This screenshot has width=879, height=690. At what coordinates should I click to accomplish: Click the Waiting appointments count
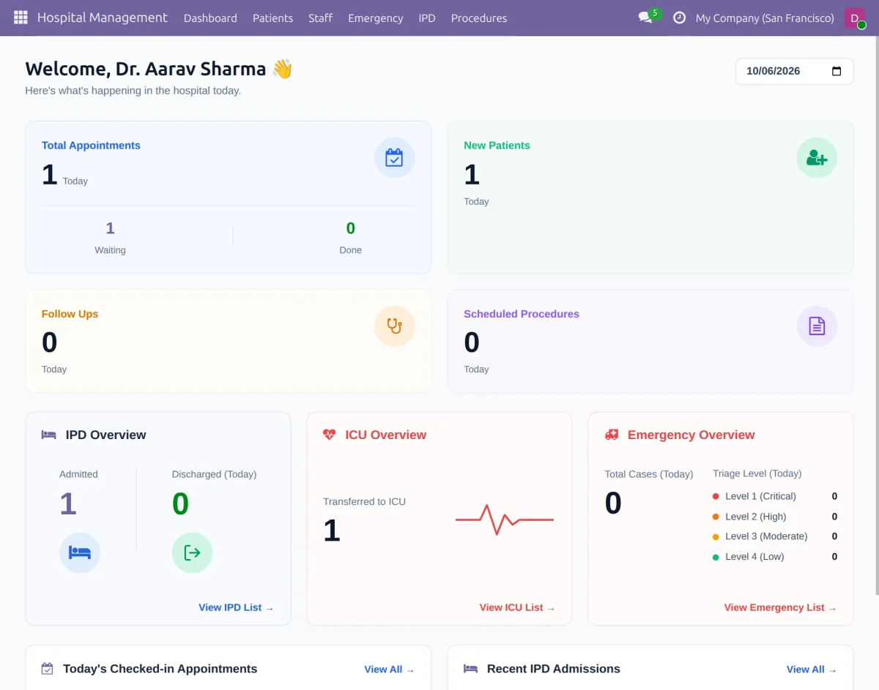[110, 228]
